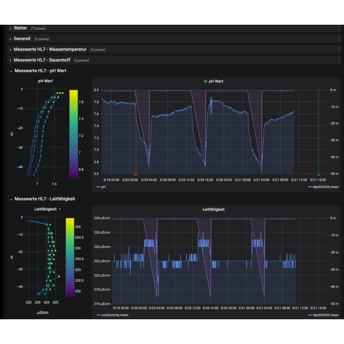Collapse the Messwerte HL7 - pH Wert row

[11, 71]
